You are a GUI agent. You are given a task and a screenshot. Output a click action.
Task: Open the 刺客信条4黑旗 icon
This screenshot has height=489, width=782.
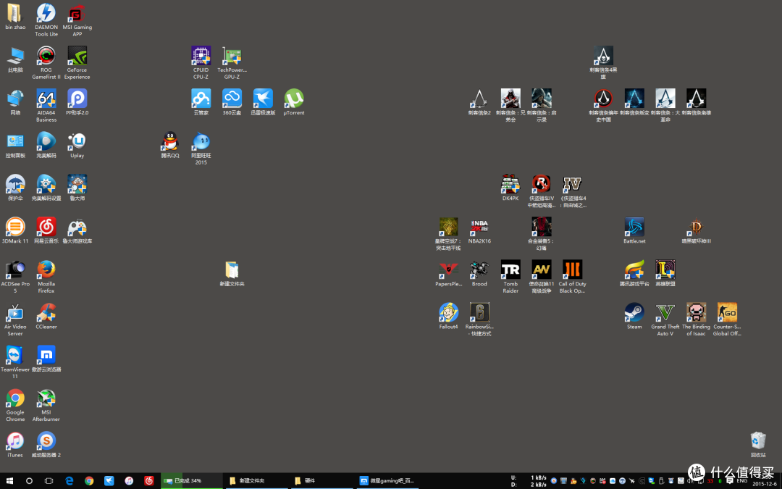coord(603,62)
